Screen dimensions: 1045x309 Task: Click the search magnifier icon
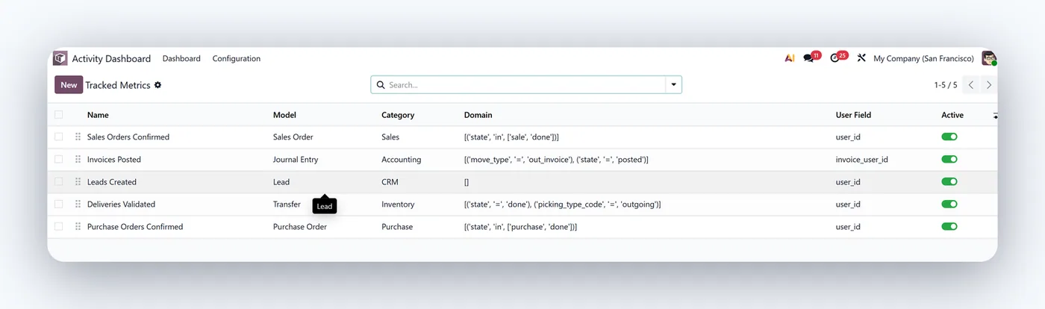381,85
